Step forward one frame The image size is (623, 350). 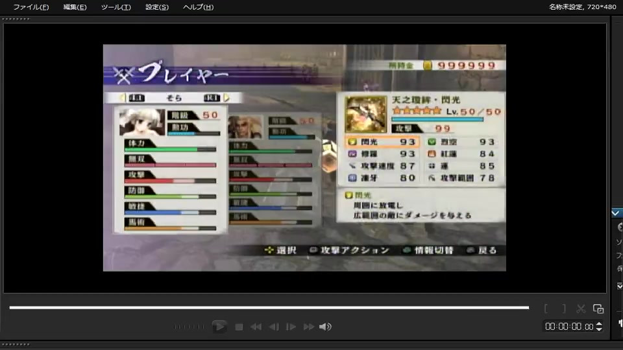[291, 327]
